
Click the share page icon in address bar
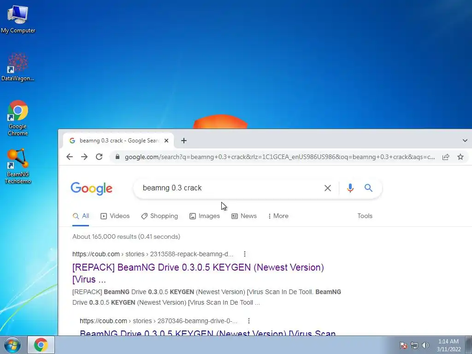pos(446,157)
